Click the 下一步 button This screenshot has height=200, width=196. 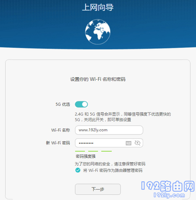click(98, 189)
